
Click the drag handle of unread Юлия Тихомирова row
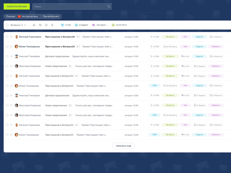(11, 46)
